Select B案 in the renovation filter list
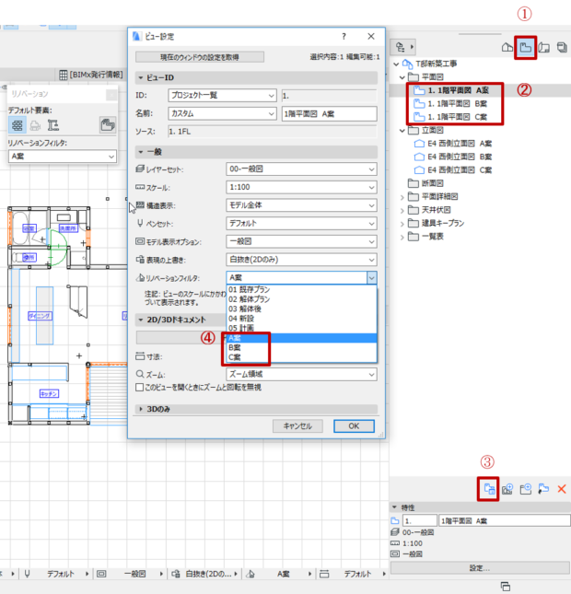Image resolution: width=571 pixels, height=594 pixels. click(x=301, y=347)
